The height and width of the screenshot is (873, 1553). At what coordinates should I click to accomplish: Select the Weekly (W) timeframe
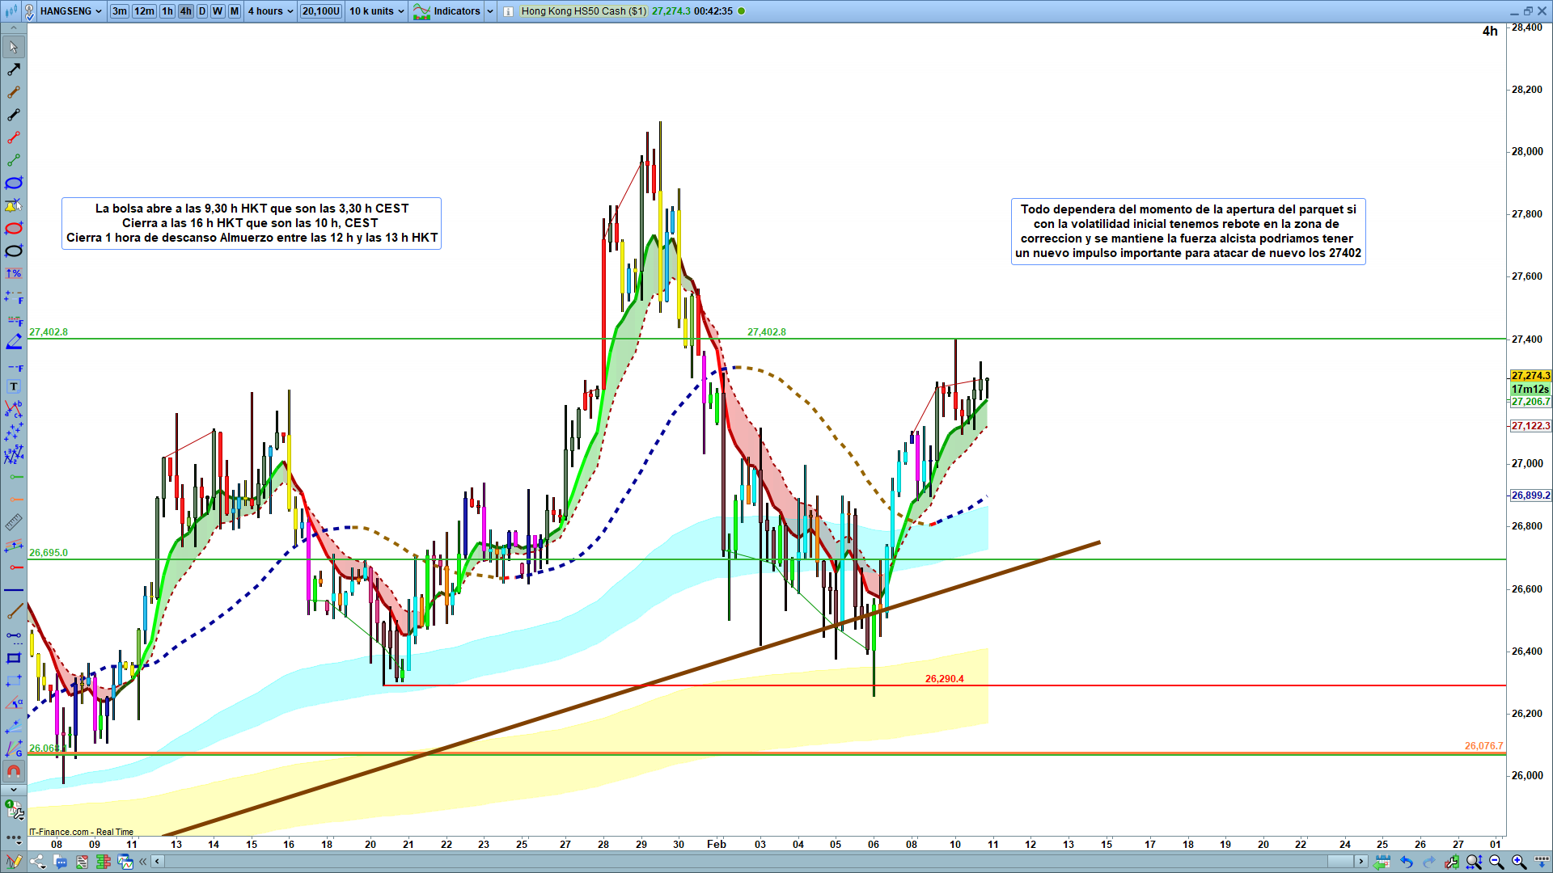[x=218, y=11]
